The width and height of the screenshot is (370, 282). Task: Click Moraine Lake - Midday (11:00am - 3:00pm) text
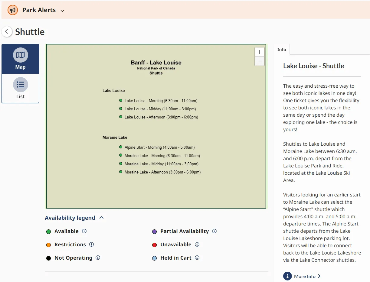[162, 164]
